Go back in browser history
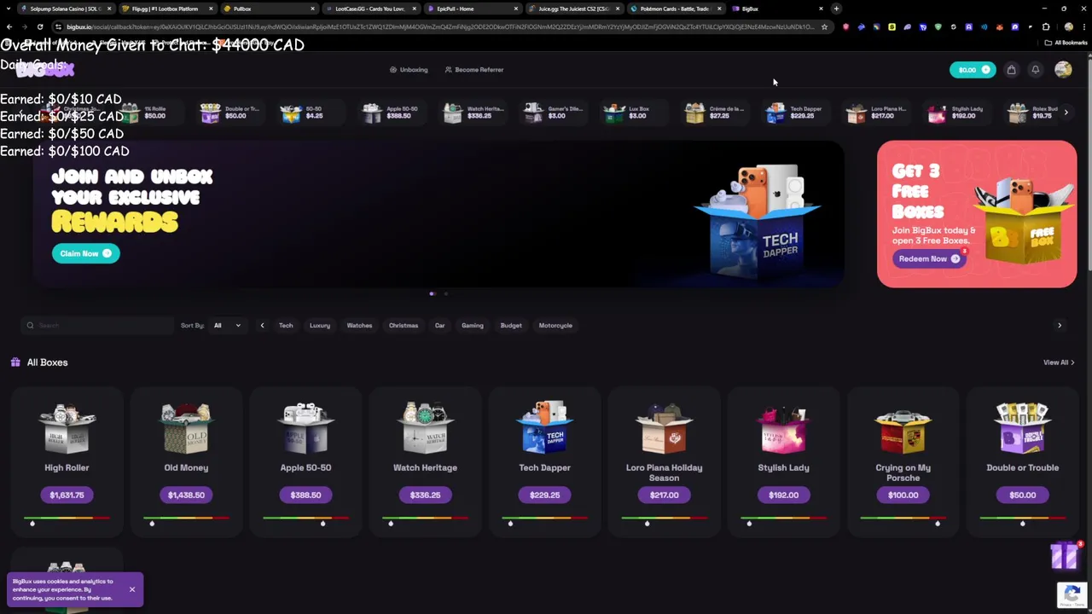Viewport: 1092px width, 614px height. click(x=9, y=26)
